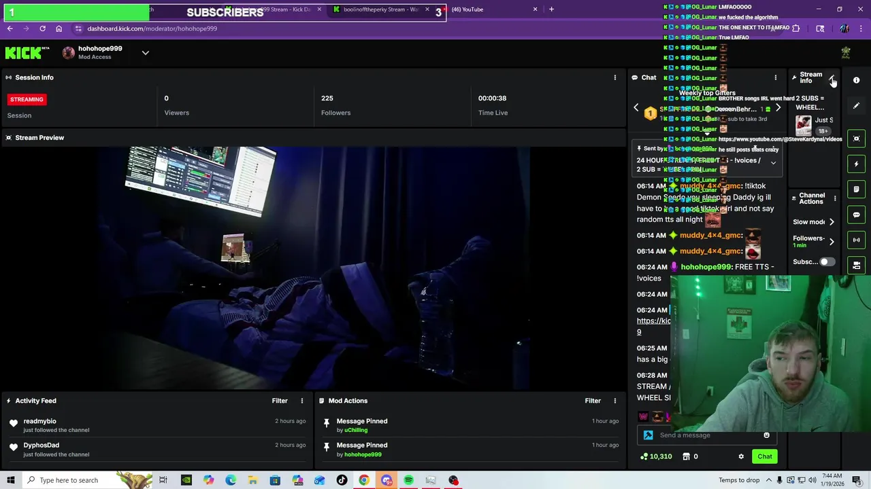Click the Send a message field

tap(708, 435)
